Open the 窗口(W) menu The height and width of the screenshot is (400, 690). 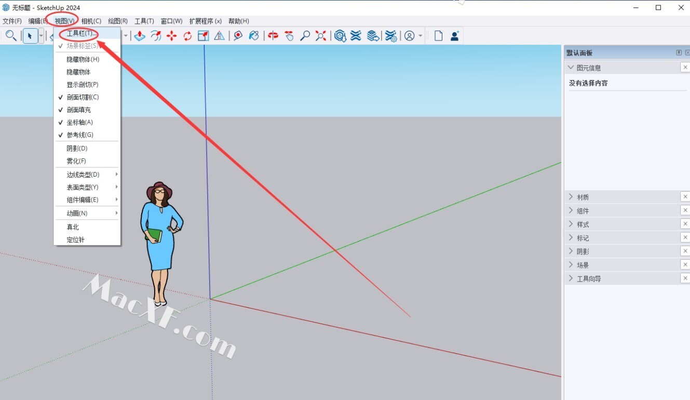[x=171, y=21]
